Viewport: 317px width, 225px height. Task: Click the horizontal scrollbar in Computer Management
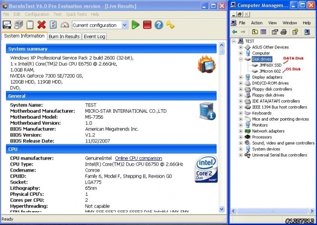point(272,211)
